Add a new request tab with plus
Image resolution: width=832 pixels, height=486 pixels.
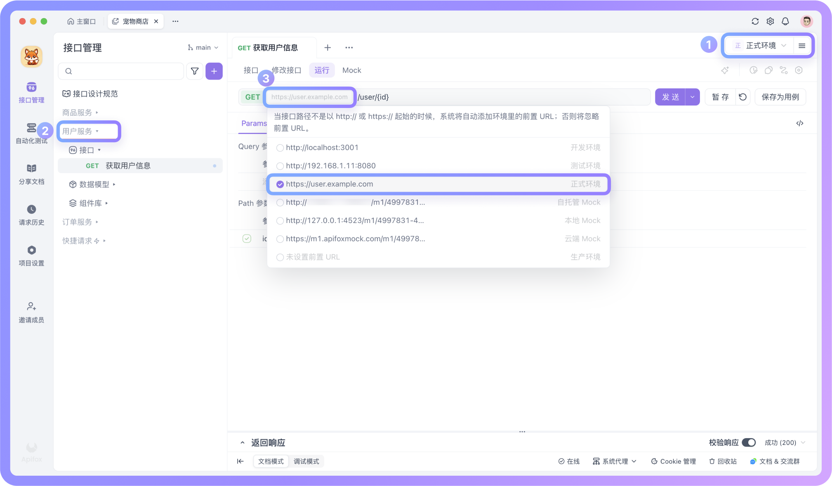[328, 47]
